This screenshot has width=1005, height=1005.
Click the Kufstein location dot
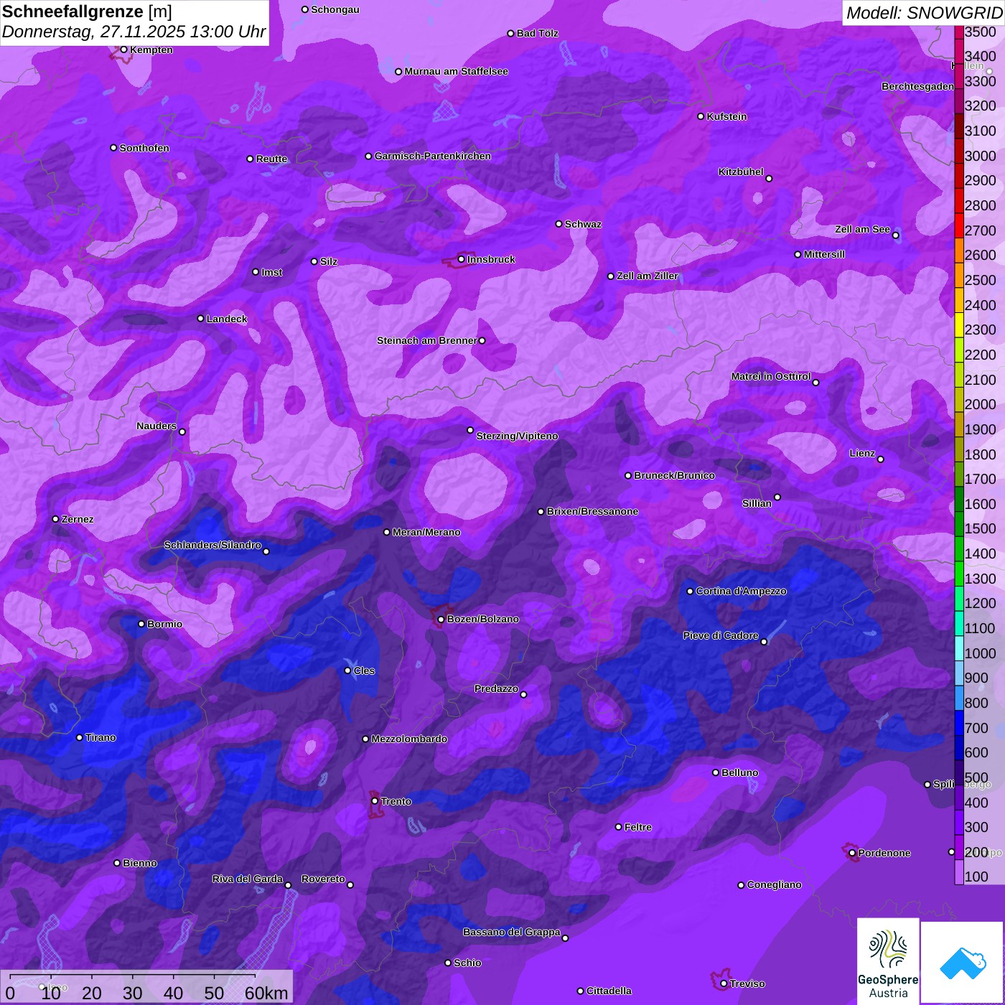(701, 116)
